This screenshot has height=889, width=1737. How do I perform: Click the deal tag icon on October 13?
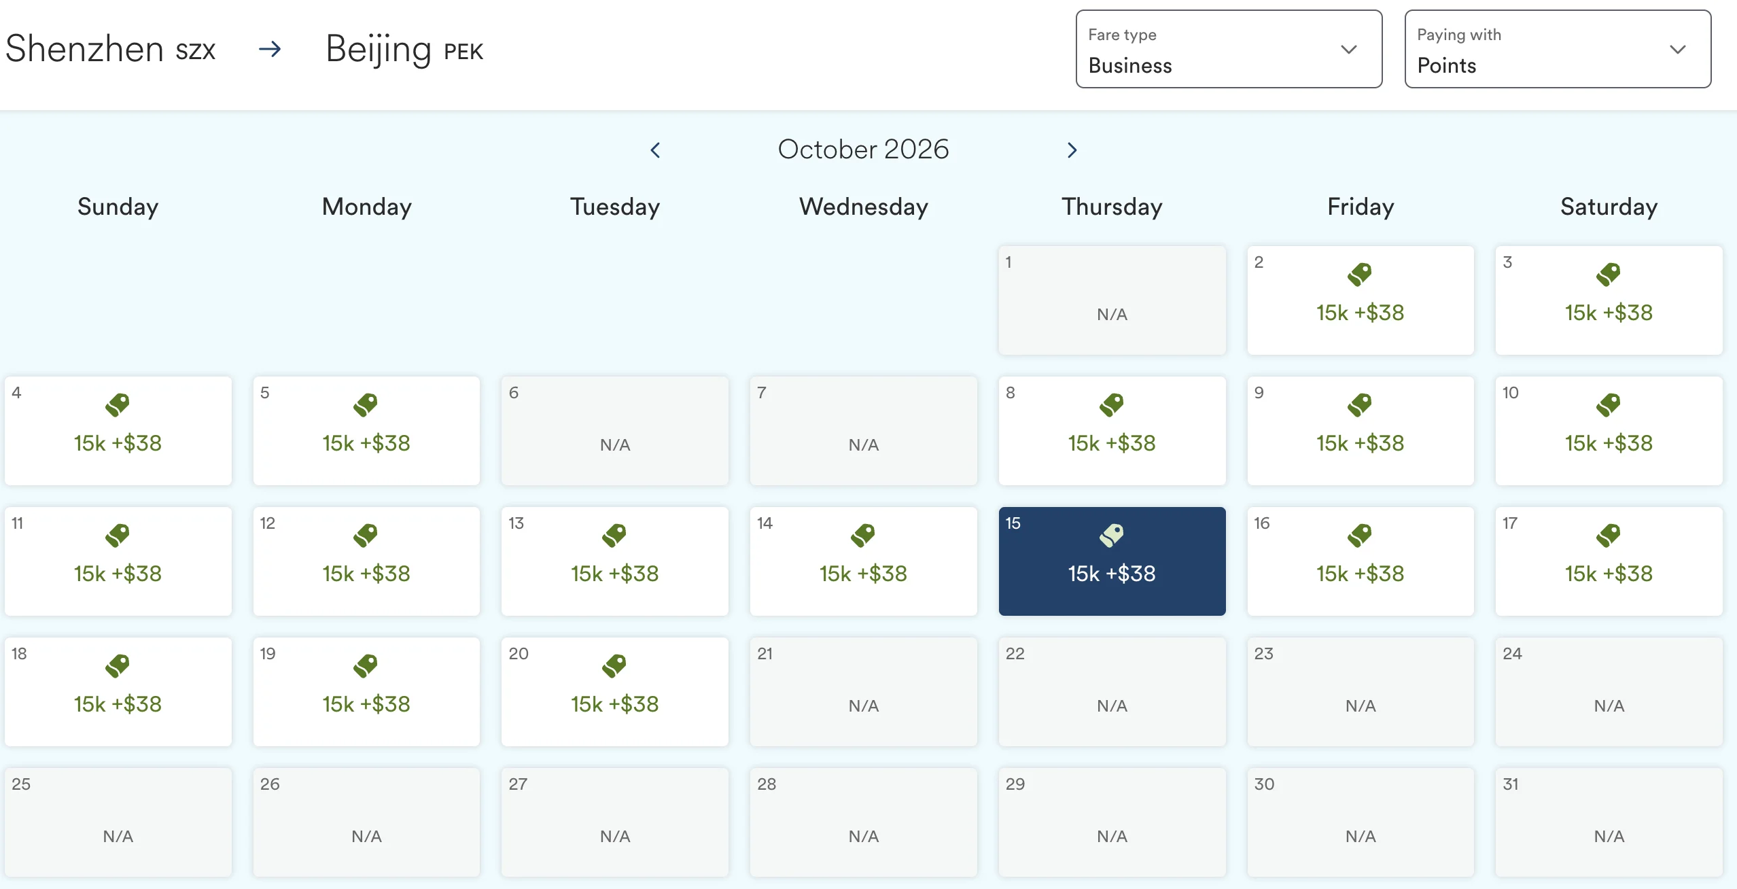point(614,536)
